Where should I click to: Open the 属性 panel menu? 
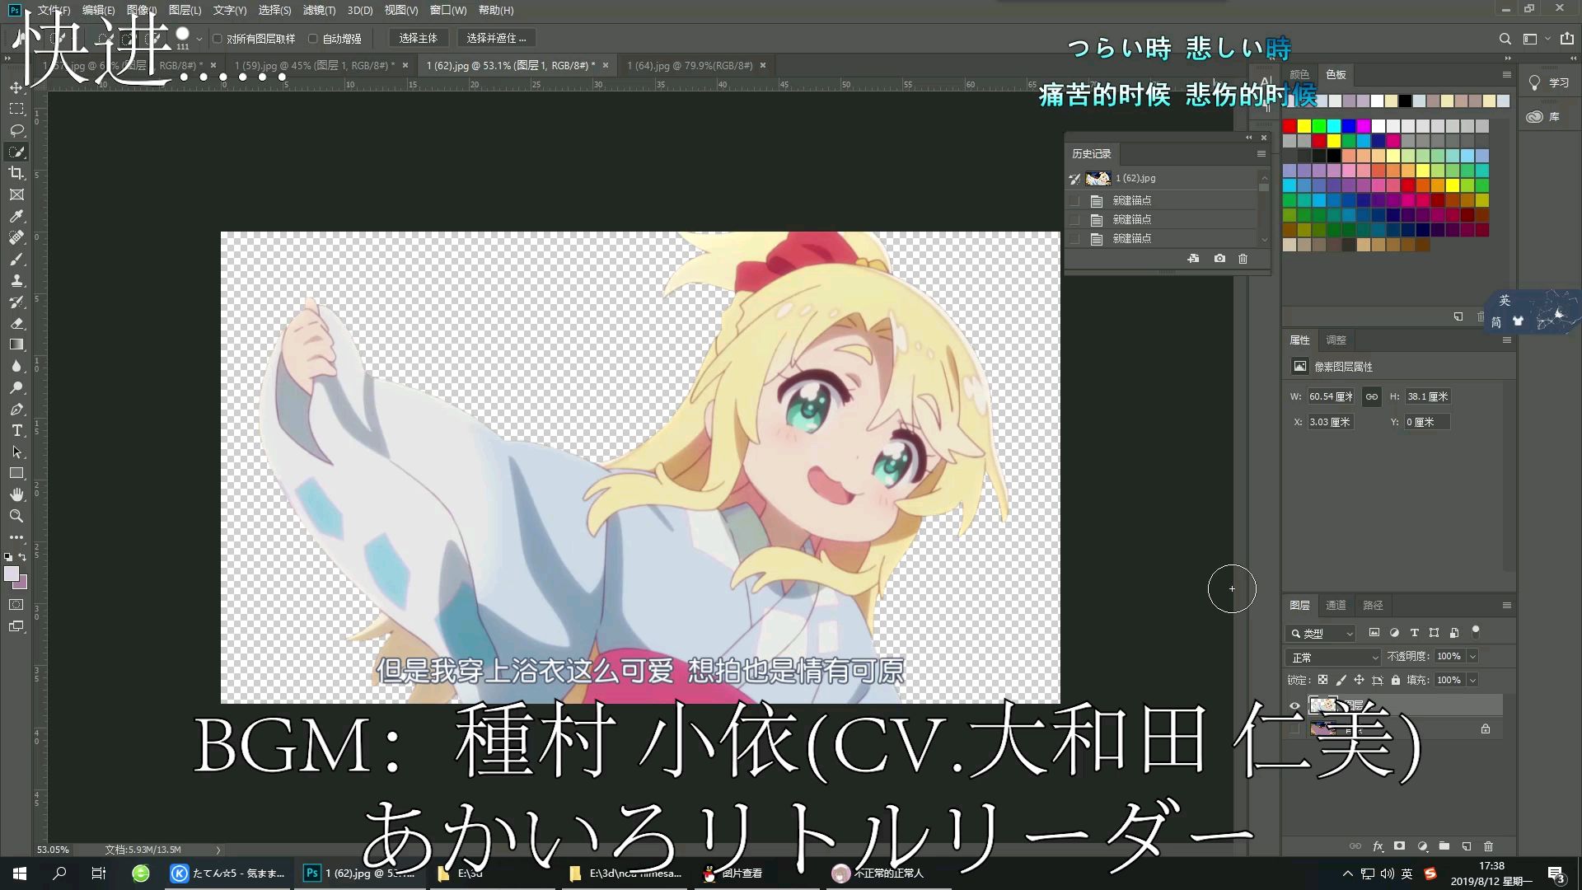[1506, 340]
